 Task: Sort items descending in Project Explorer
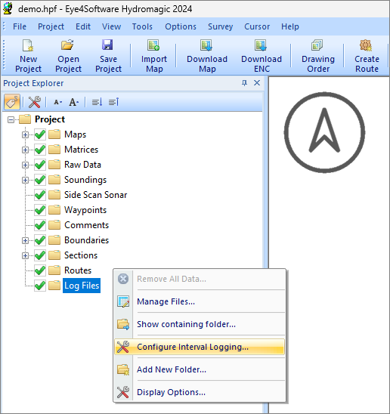click(97, 102)
